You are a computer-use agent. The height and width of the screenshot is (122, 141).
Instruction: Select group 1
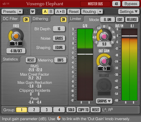(22, 110)
